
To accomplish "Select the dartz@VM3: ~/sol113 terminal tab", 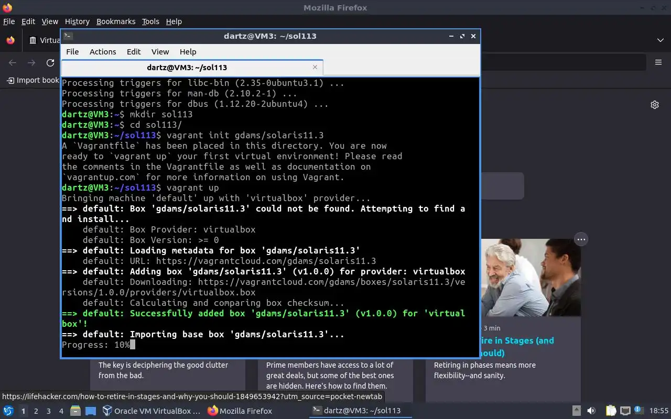I will (x=192, y=67).
